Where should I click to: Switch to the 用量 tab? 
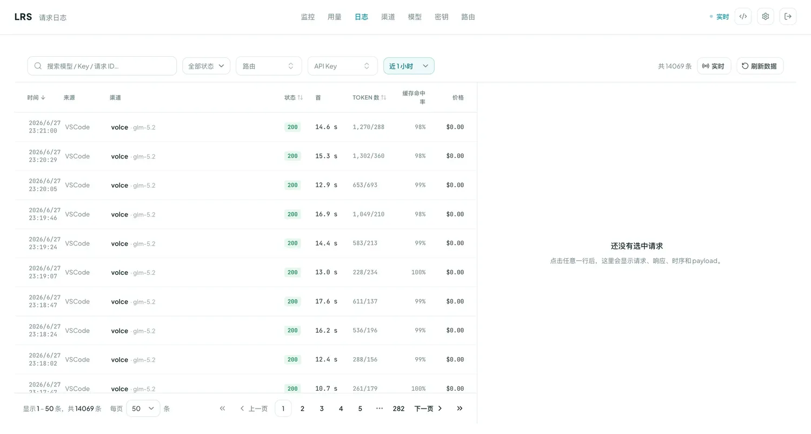[334, 17]
